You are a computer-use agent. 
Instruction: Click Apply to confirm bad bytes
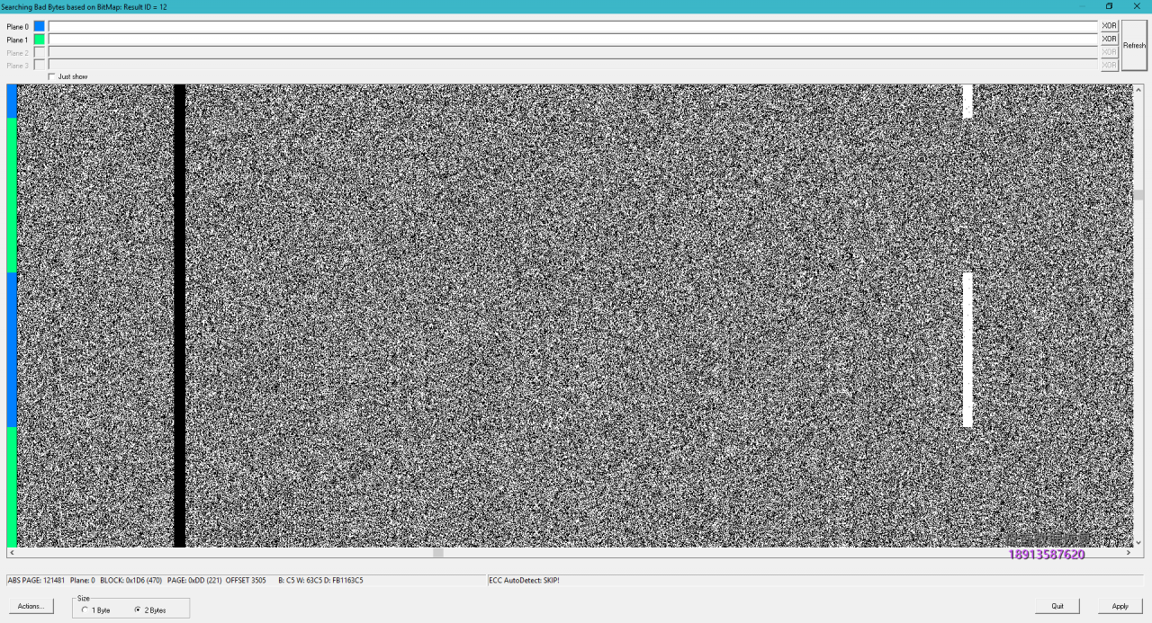tap(1120, 607)
